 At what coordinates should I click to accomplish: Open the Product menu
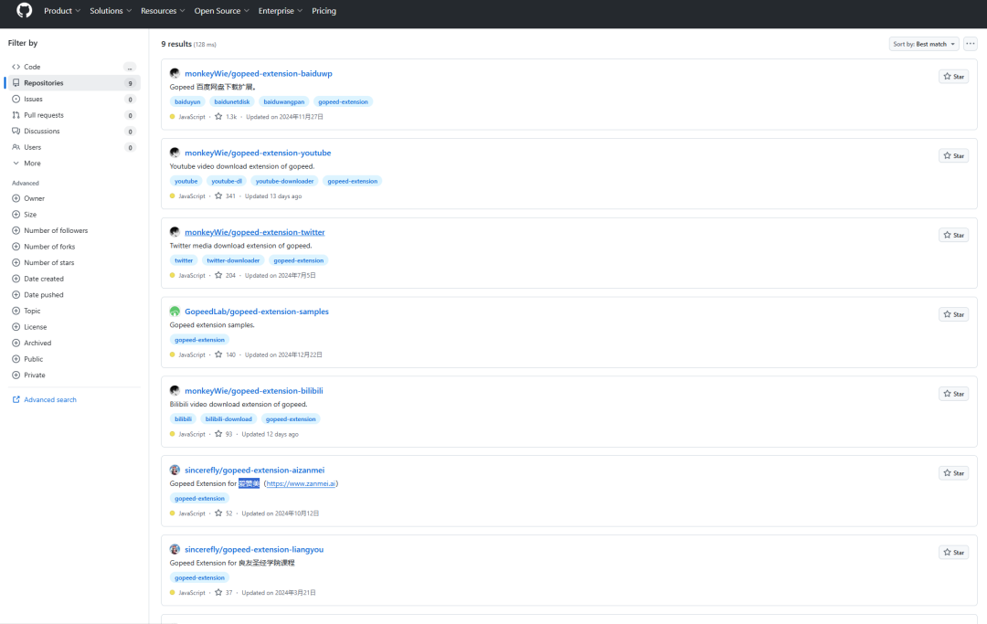tap(62, 11)
